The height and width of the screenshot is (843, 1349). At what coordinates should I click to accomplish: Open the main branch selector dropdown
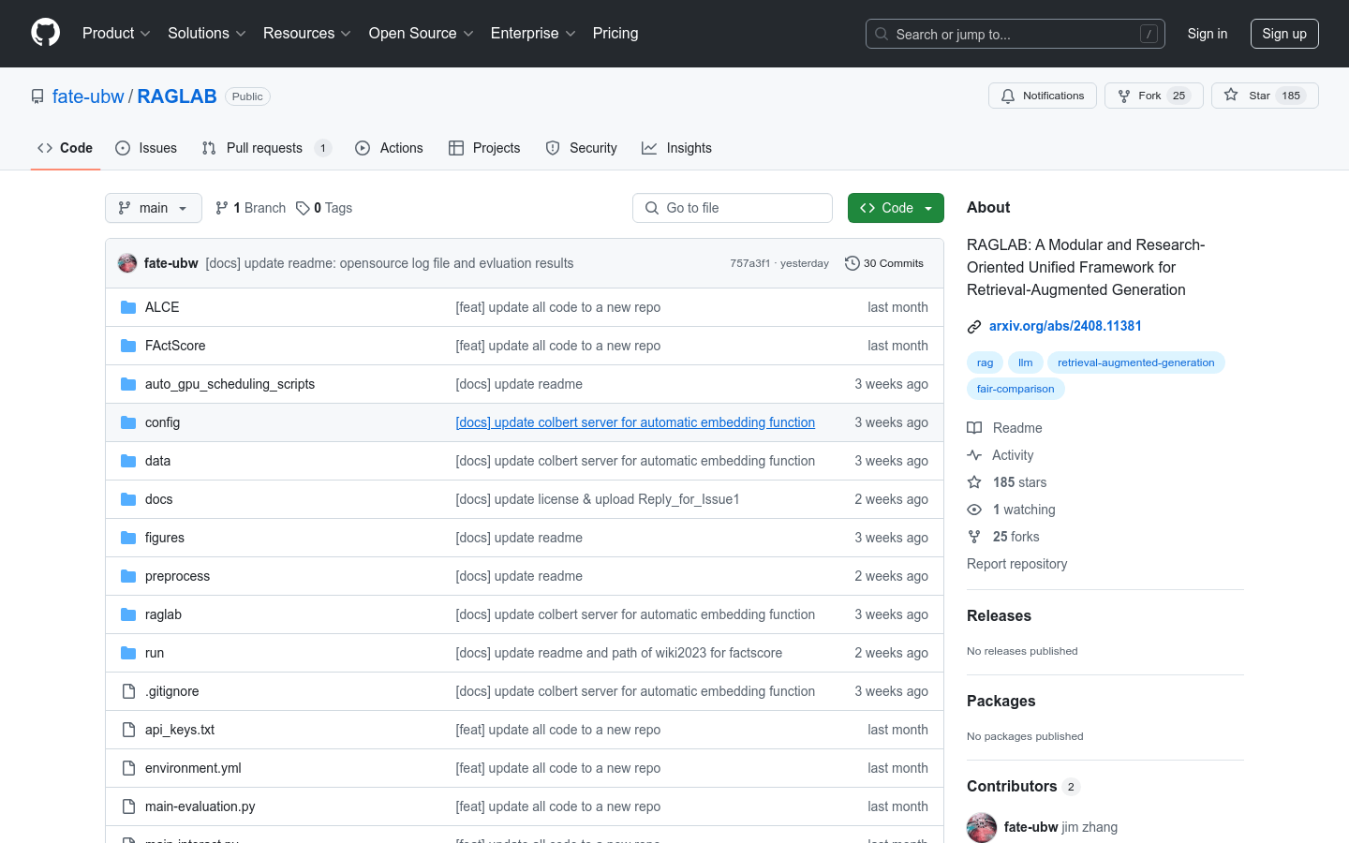(x=154, y=208)
